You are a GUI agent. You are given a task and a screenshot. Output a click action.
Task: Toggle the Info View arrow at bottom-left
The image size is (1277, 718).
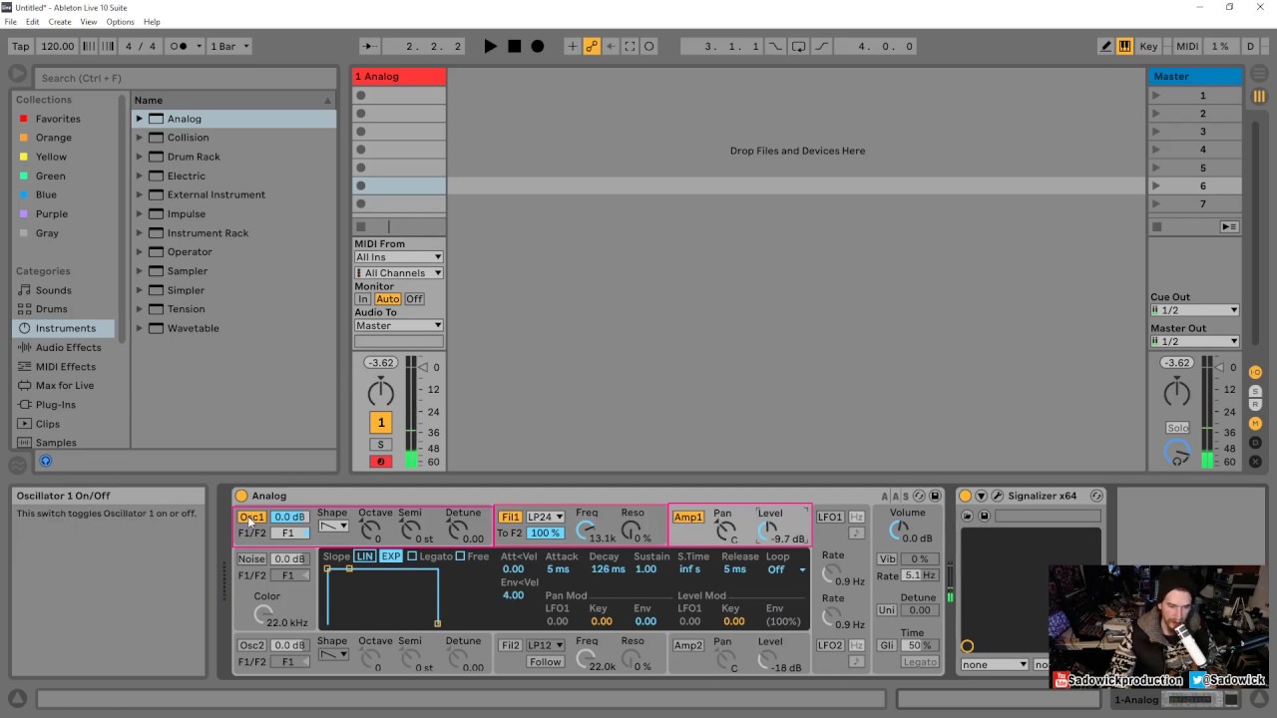(17, 699)
